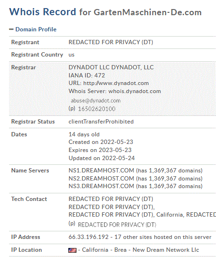This screenshot has height=257, width=216.
Task: Click REDACTED FOR PRIVACY registrant value
Action: 111,42
